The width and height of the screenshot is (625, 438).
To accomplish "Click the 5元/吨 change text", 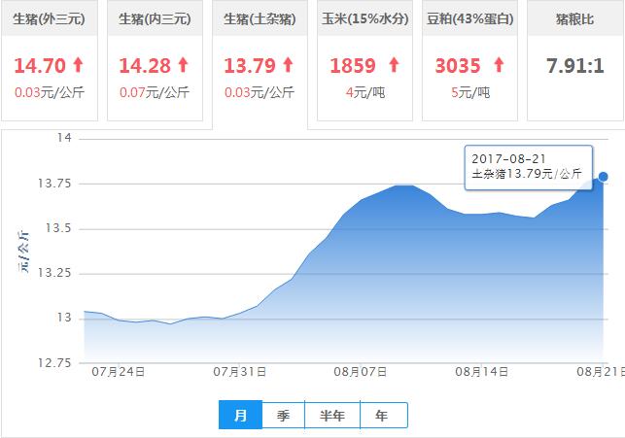I will (x=470, y=92).
